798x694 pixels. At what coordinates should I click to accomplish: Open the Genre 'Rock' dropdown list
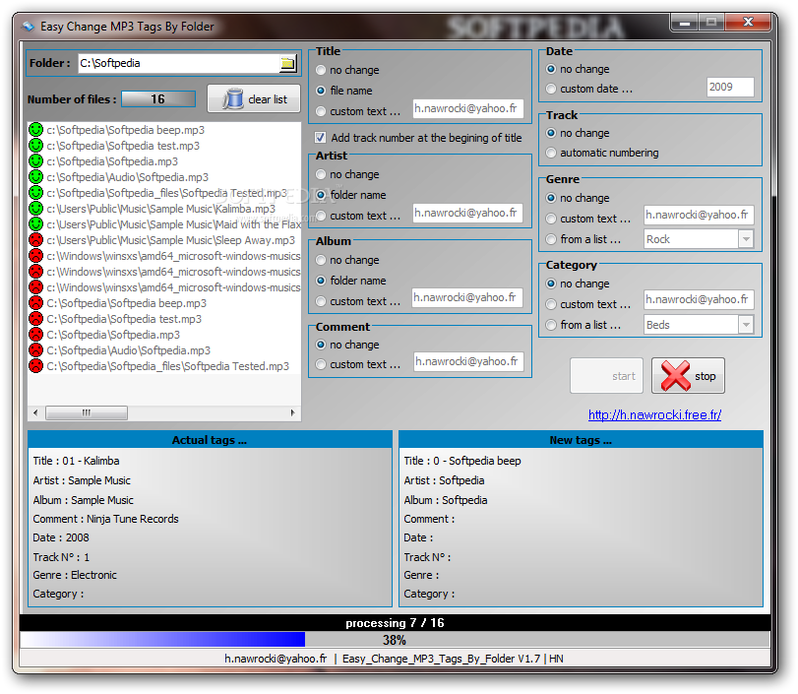[x=746, y=239]
